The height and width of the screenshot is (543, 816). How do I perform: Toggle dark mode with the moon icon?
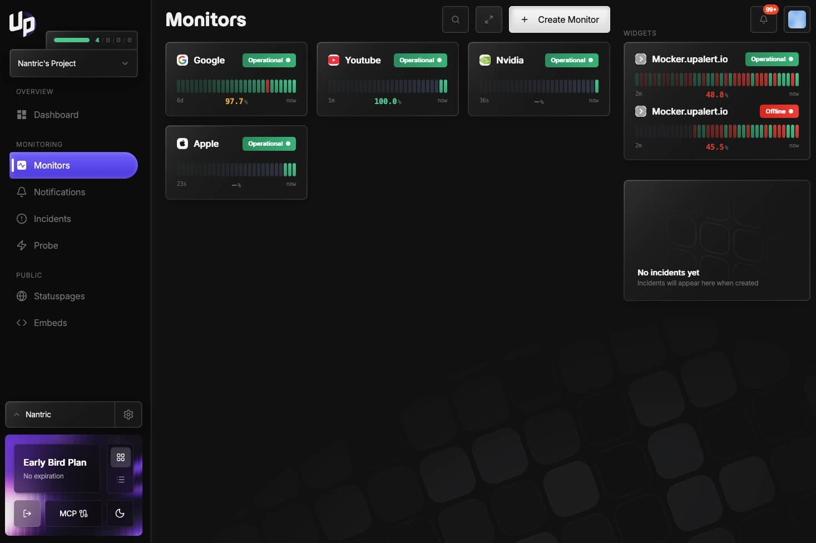point(120,513)
